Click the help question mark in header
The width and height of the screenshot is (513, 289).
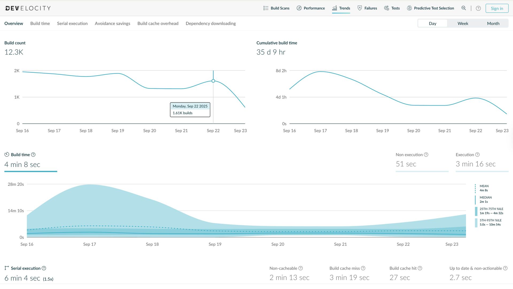pyautogui.click(x=478, y=8)
